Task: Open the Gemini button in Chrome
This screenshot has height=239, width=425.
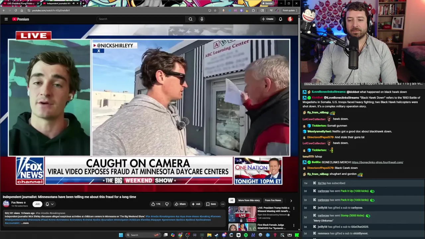Action: (268, 3)
